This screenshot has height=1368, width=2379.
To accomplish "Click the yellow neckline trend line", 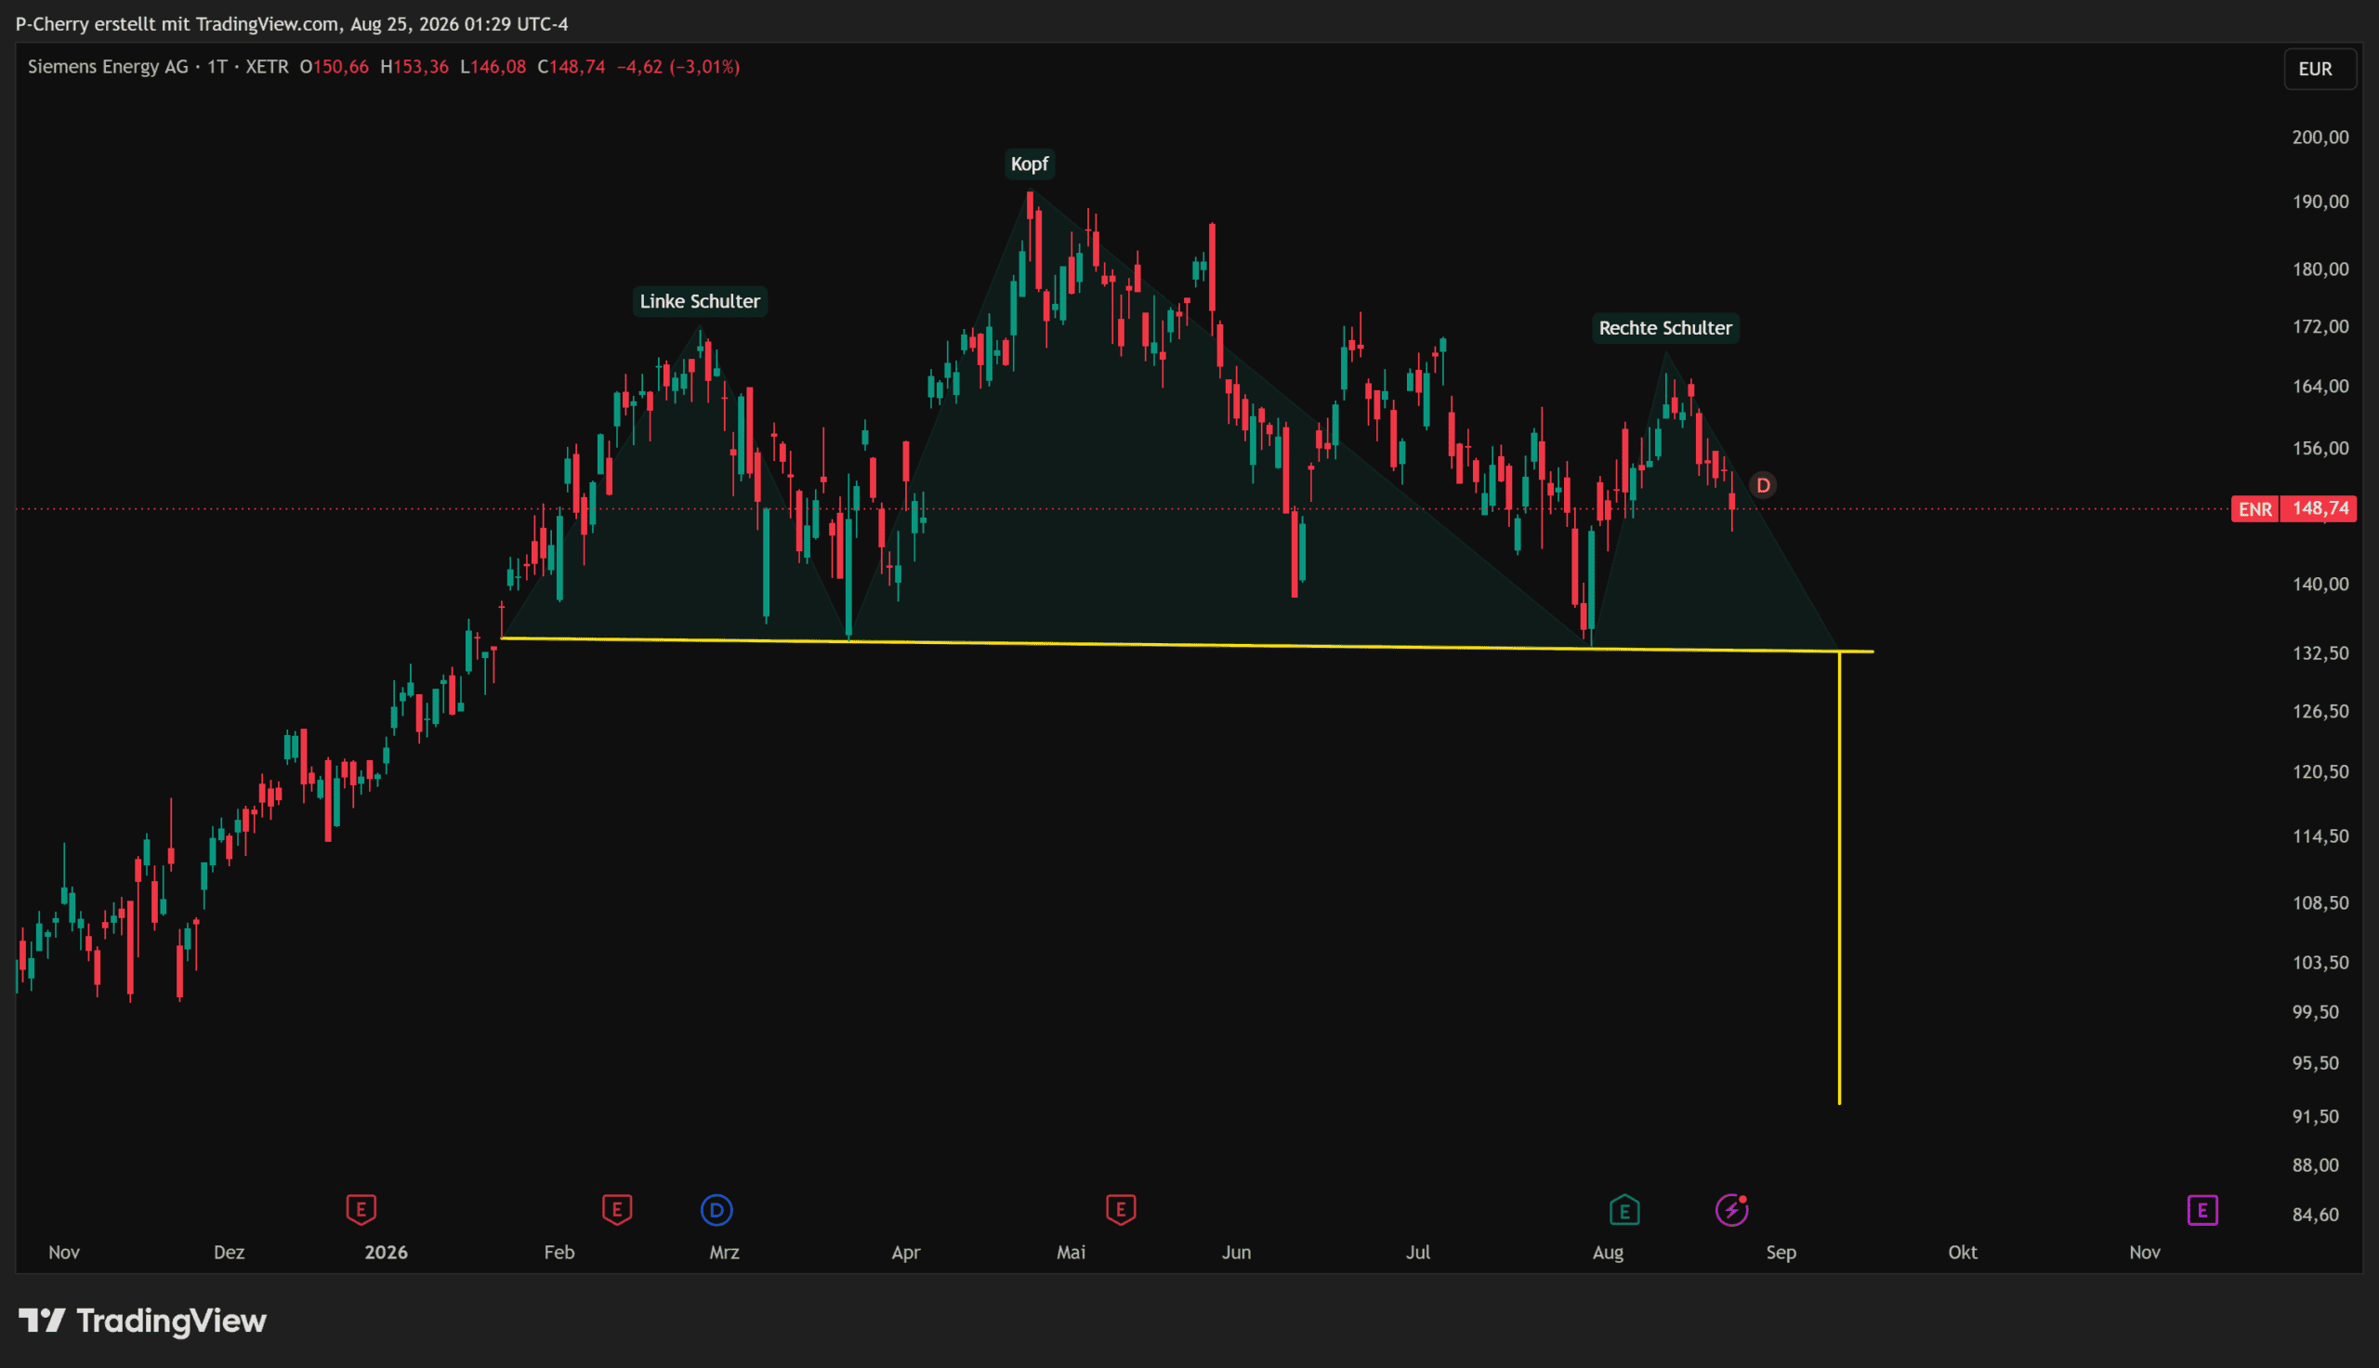I will (x=1187, y=645).
